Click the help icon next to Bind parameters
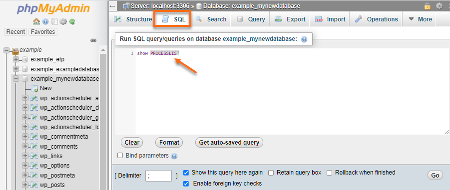This screenshot has width=450, height=190. tap(174, 156)
